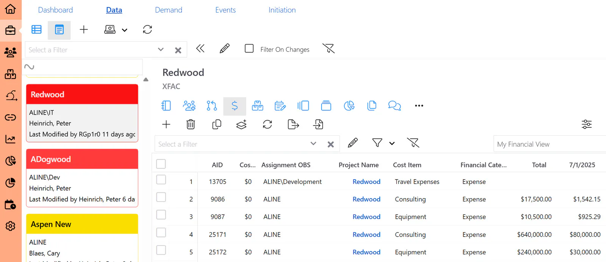
Task: Check the row 2 checkbox for AID 9086
Action: click(x=161, y=197)
